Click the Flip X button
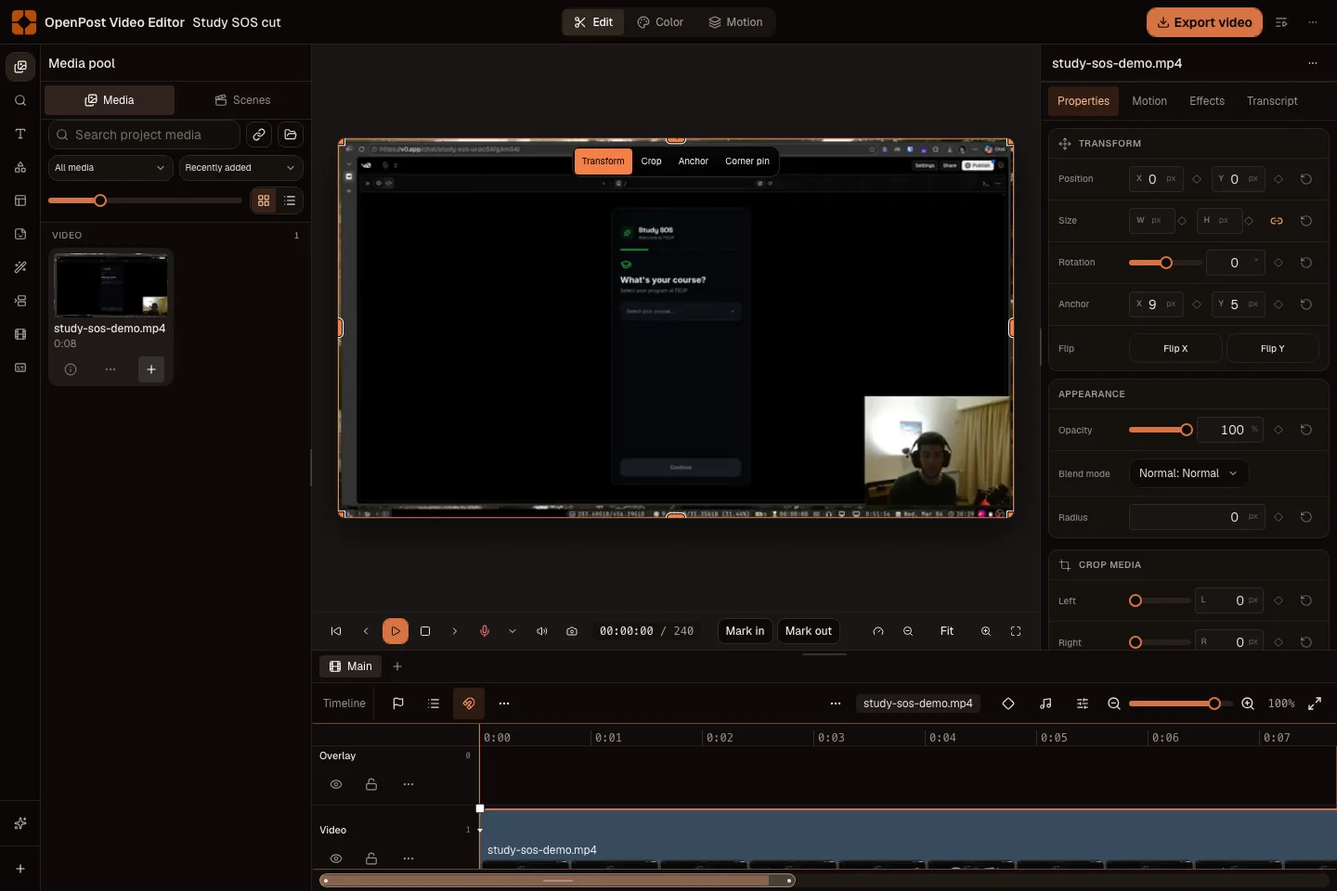The image size is (1337, 891). (x=1175, y=349)
